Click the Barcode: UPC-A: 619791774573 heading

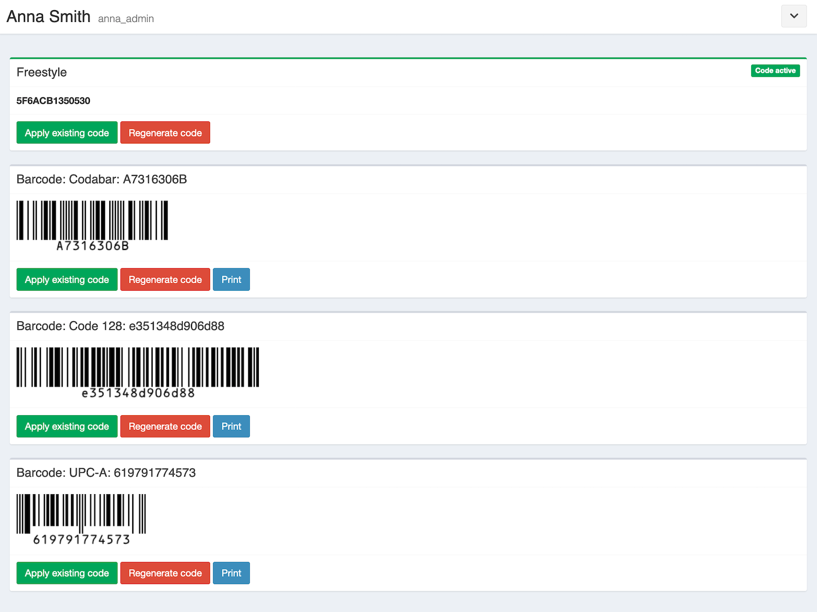[106, 473]
